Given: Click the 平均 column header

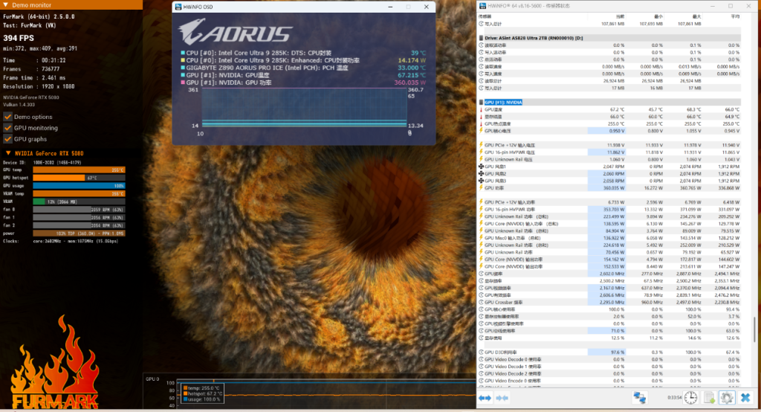Looking at the screenshot, I should click(734, 16).
